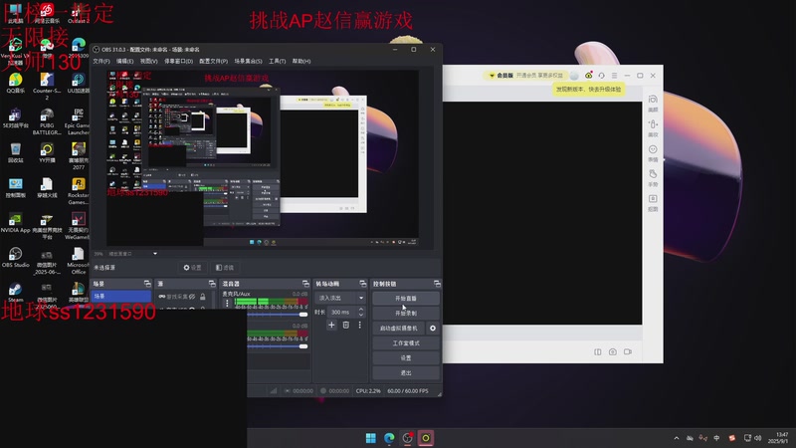Pop out the 场景 dock panel
Screen dimensions: 796x448
[x=147, y=284]
